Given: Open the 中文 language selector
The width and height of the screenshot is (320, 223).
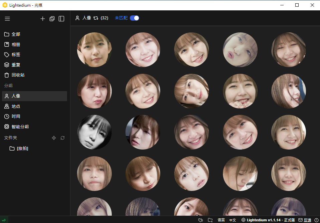Looking at the screenshot, I should (x=233, y=220).
